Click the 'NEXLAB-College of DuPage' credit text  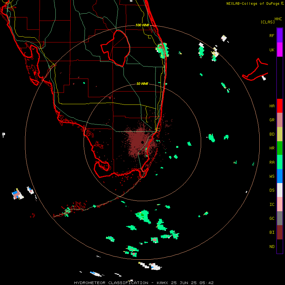pyautogui.click(x=253, y=3)
